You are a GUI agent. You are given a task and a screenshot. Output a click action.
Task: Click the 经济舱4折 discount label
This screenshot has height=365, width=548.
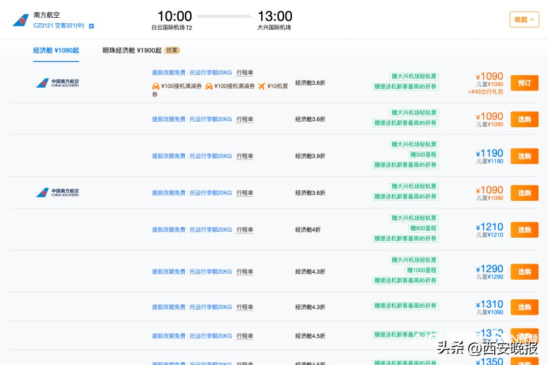pos(308,230)
